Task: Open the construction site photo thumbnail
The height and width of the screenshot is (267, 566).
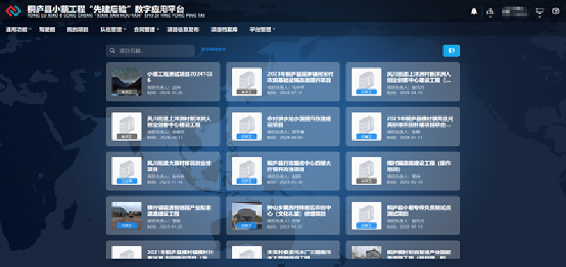Action: click(x=127, y=216)
